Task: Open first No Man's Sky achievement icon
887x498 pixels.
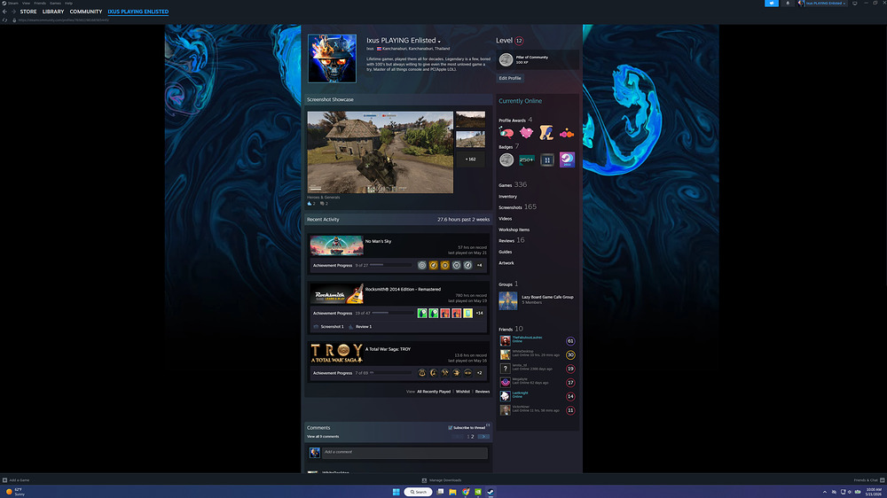Action: 422,265
